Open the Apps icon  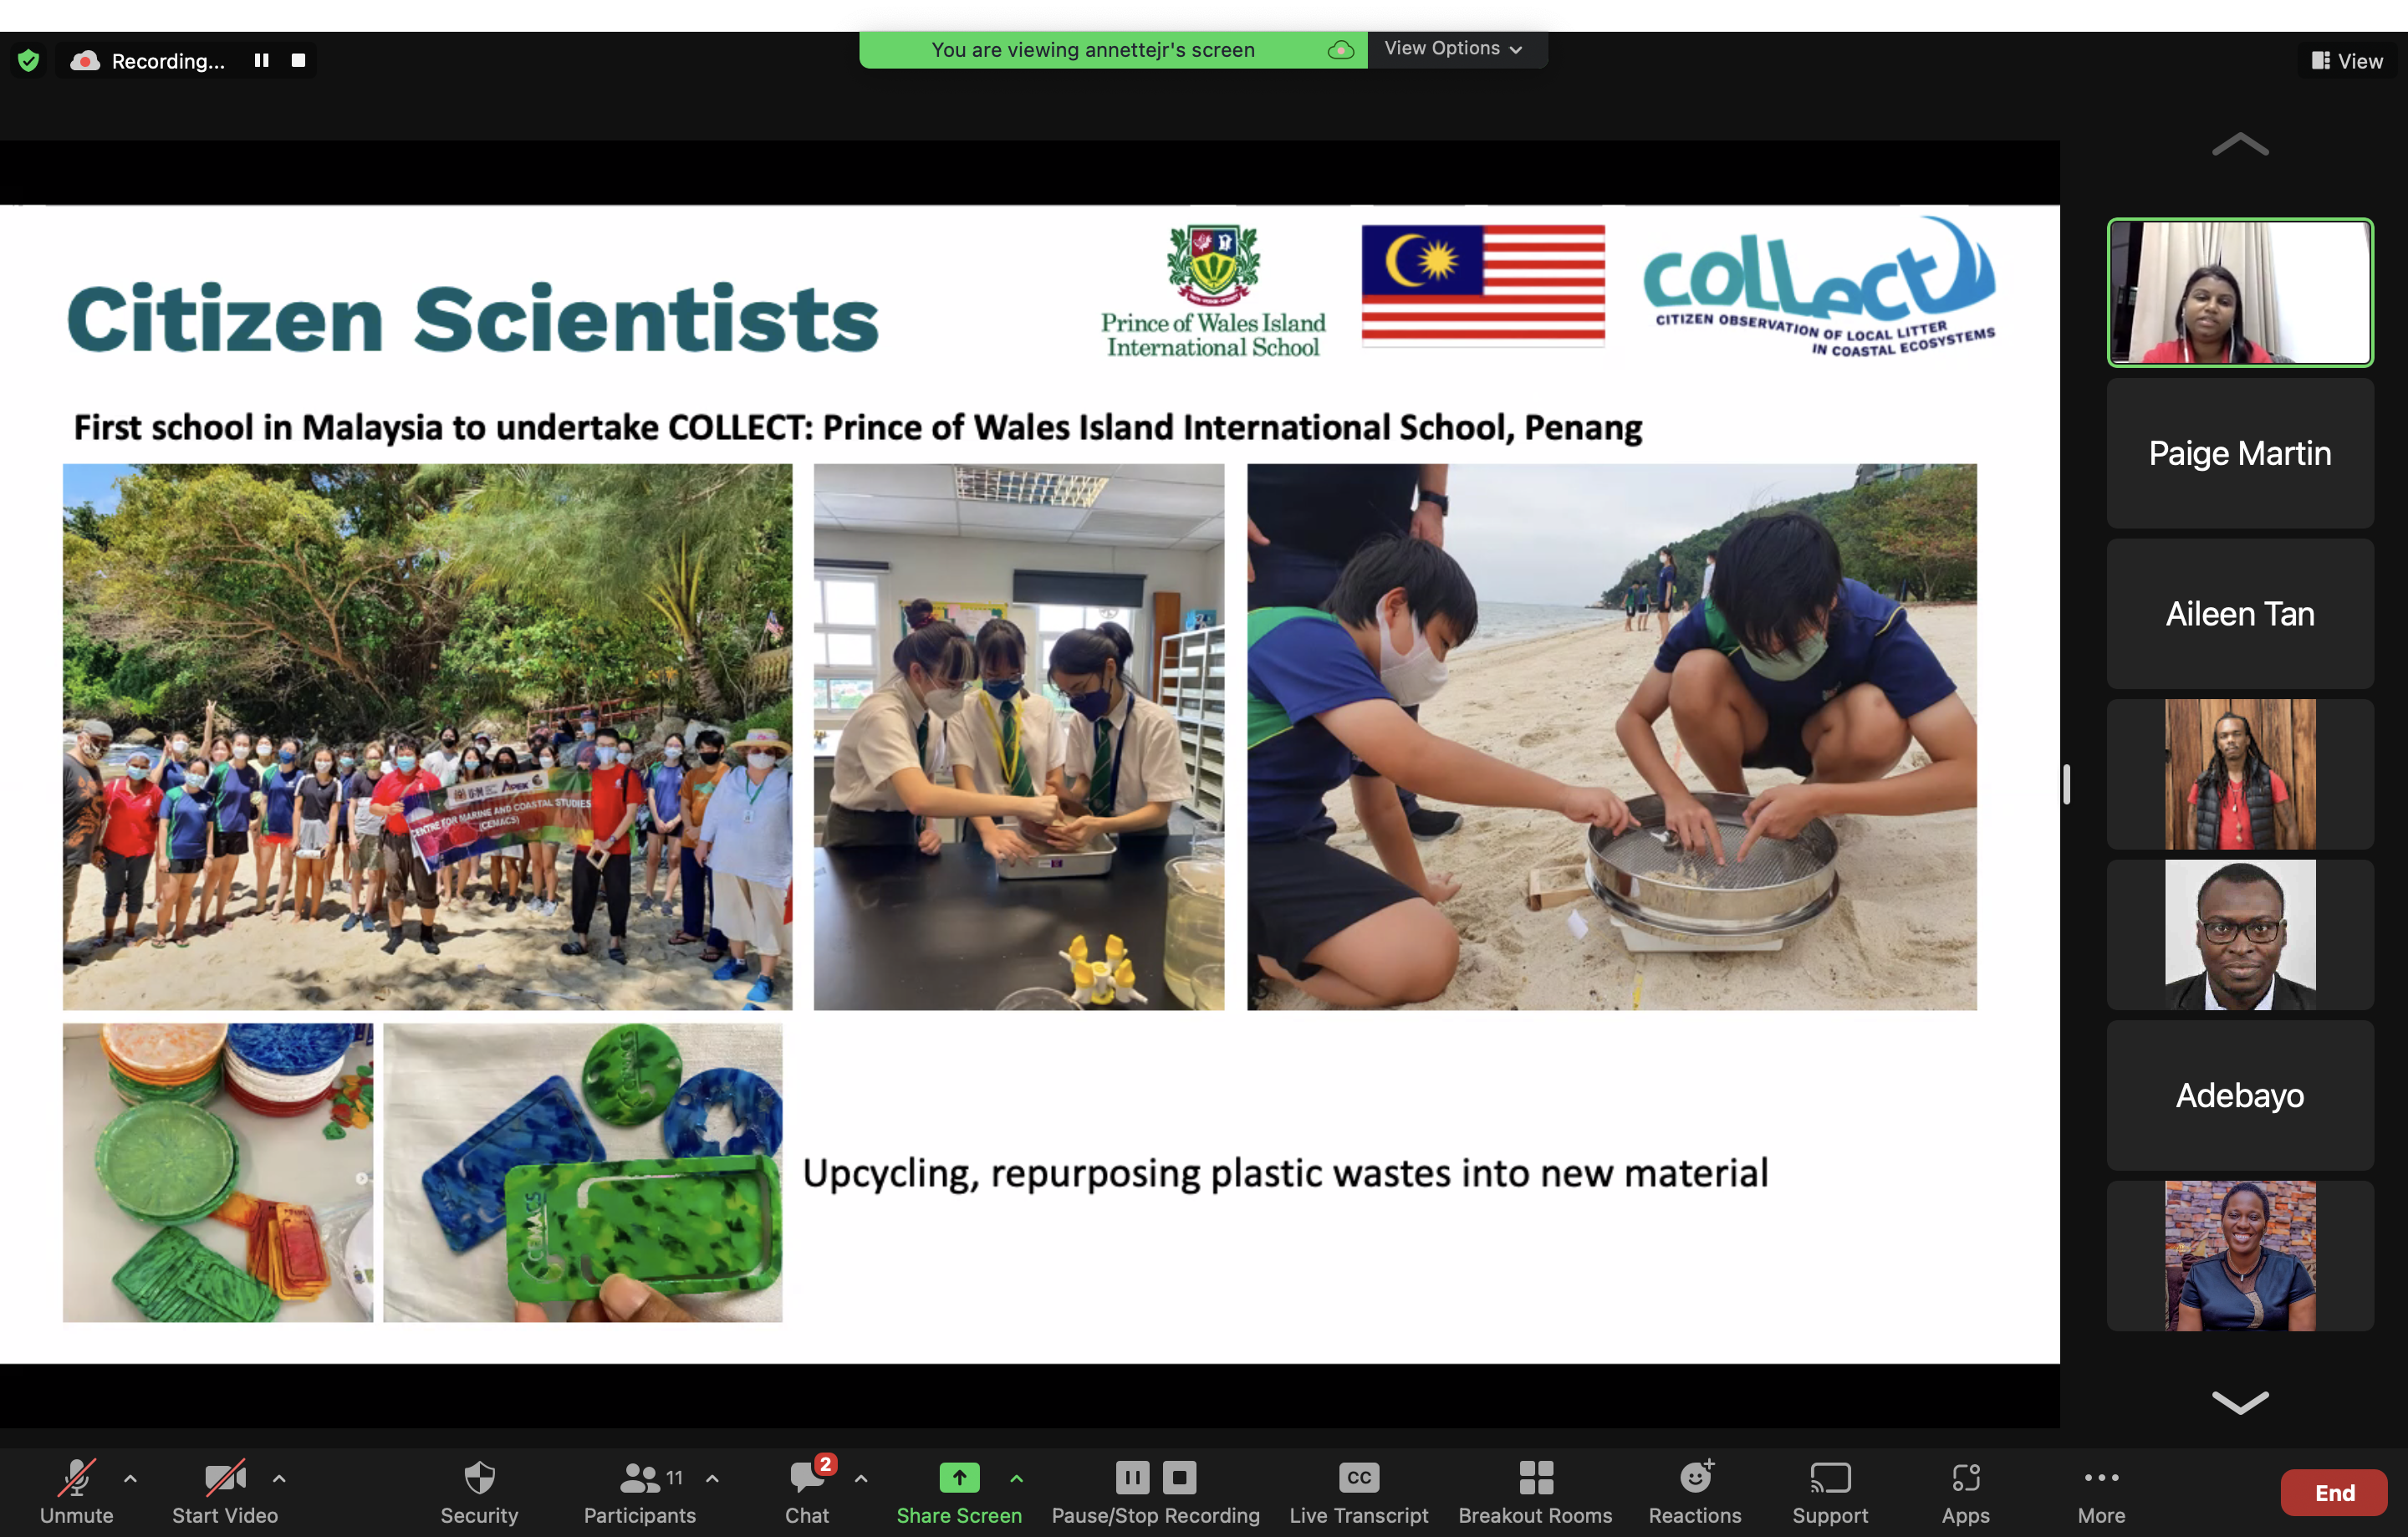click(x=1965, y=1478)
